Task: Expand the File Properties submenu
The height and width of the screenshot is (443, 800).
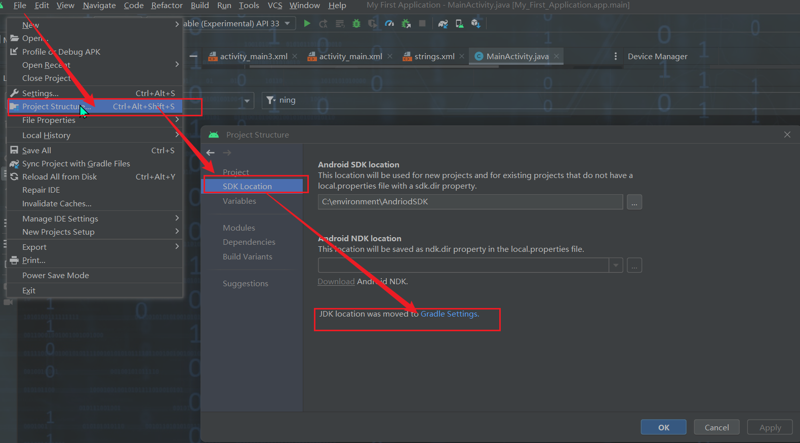Action: [177, 120]
